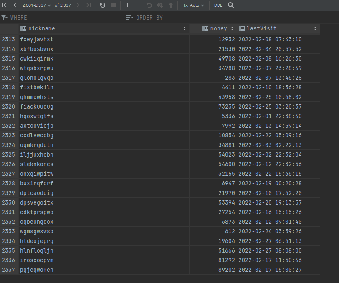Focus the WHERE filter field

point(66,18)
